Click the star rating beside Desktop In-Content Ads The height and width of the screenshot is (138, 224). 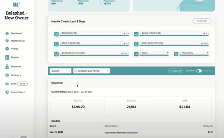click(206, 34)
